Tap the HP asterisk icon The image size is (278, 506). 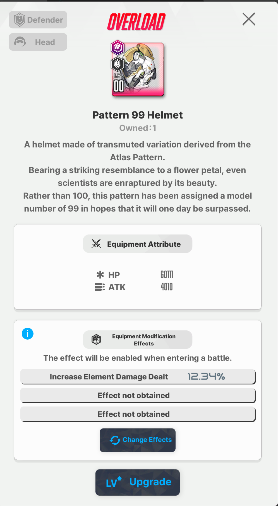coord(100,275)
